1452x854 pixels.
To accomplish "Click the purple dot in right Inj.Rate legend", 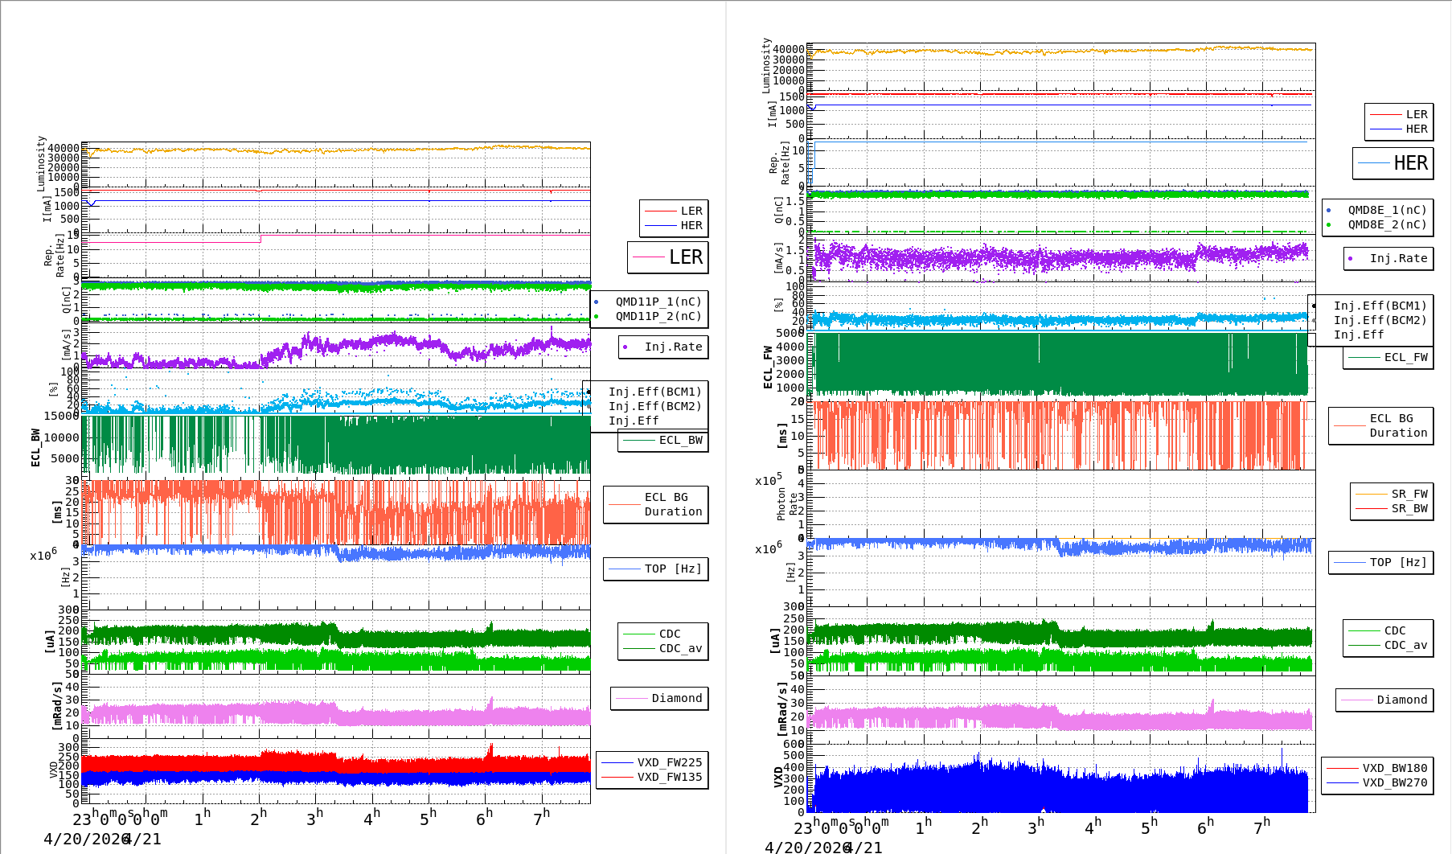I will 1351,259.
